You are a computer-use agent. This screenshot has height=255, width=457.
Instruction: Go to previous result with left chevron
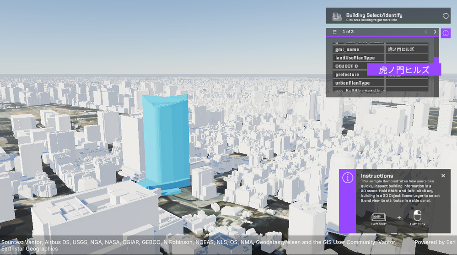[x=426, y=32]
